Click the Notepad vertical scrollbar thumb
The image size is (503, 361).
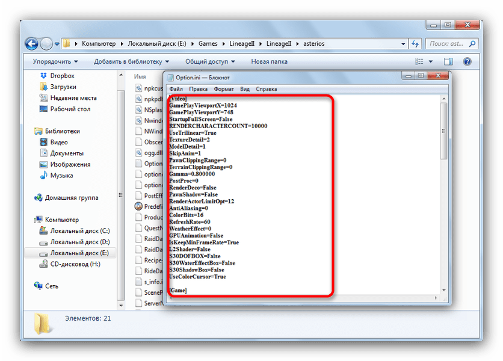[x=443, y=131]
